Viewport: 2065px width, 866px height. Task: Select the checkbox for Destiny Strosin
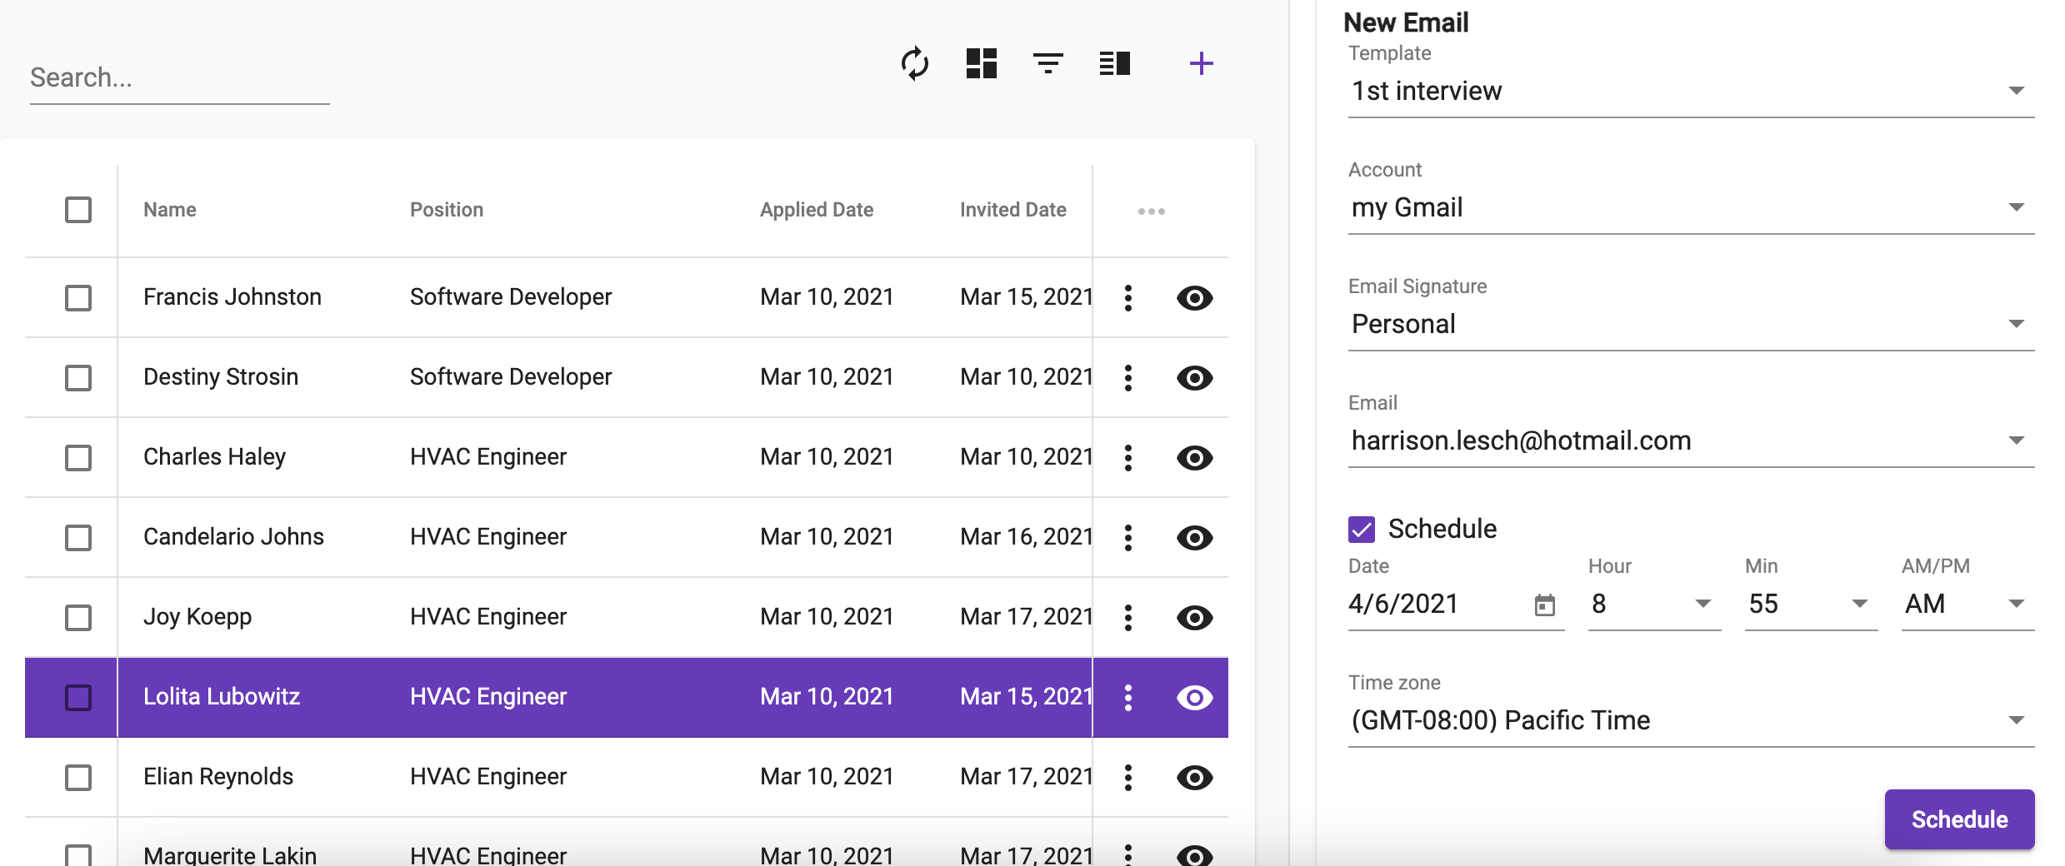(x=78, y=378)
